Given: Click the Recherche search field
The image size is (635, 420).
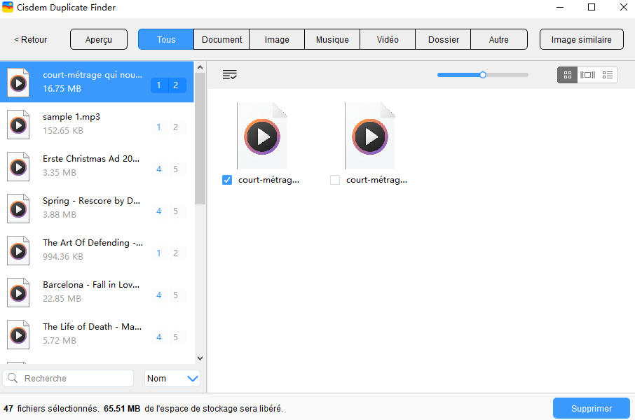Looking at the screenshot, I should (x=68, y=378).
